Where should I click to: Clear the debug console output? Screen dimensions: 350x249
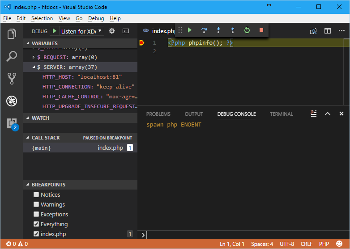tap(314, 114)
